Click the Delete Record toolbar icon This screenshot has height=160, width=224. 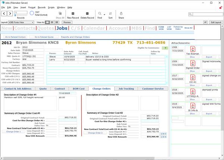87,13
